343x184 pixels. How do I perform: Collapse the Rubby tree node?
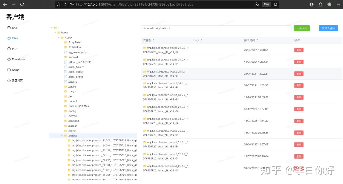(58, 37)
